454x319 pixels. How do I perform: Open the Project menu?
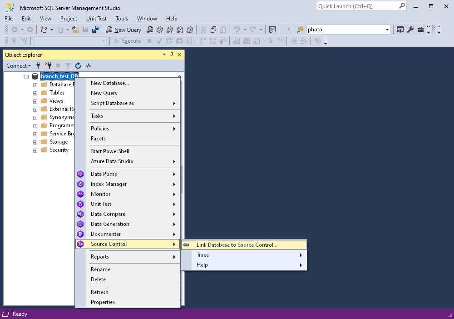coord(69,19)
